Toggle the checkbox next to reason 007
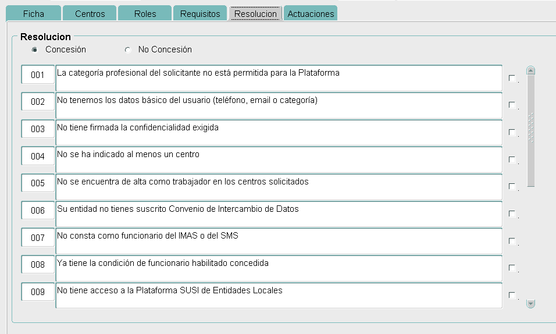Image resolution: width=556 pixels, height=334 pixels. (512, 241)
